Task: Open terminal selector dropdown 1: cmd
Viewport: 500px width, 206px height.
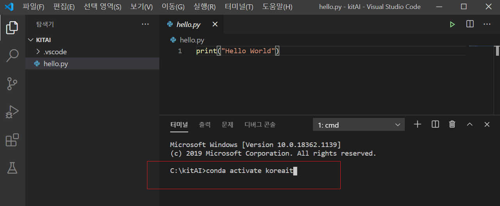Action: click(x=359, y=125)
